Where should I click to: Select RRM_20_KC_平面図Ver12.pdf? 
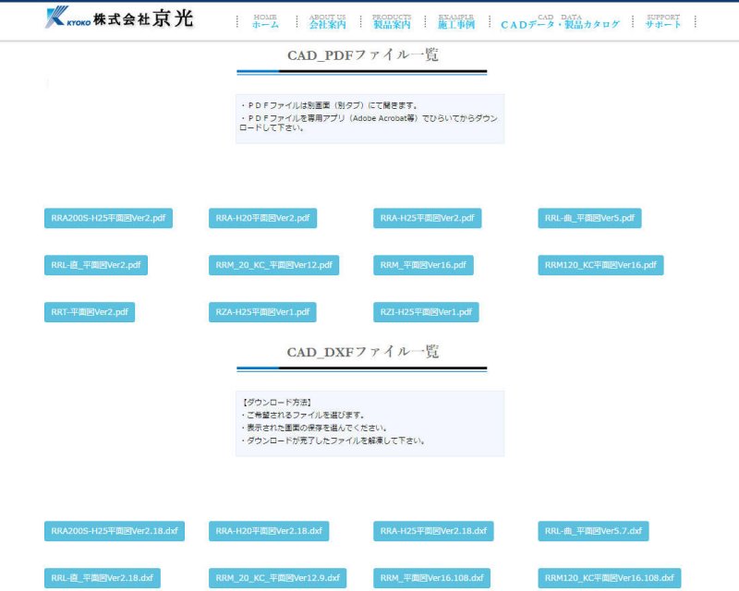[273, 265]
